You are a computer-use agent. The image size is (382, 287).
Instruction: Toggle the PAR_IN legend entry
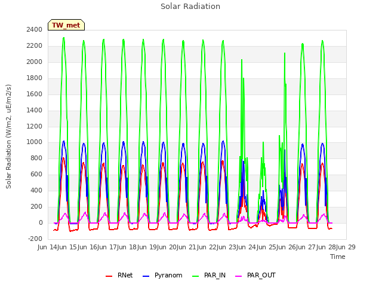(209, 275)
